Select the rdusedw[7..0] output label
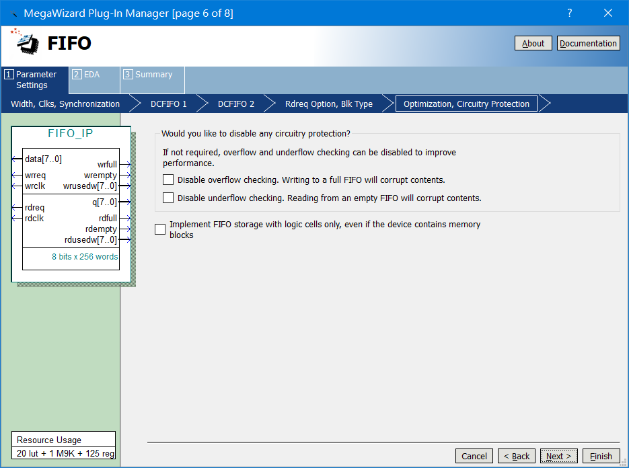This screenshot has width=629, height=468. 91,240
